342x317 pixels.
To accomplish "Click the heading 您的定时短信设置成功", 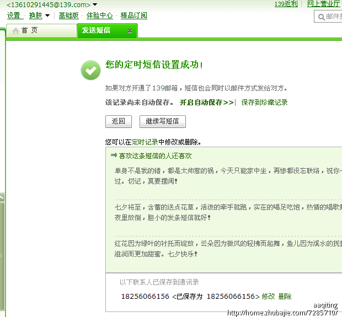I will (154, 65).
